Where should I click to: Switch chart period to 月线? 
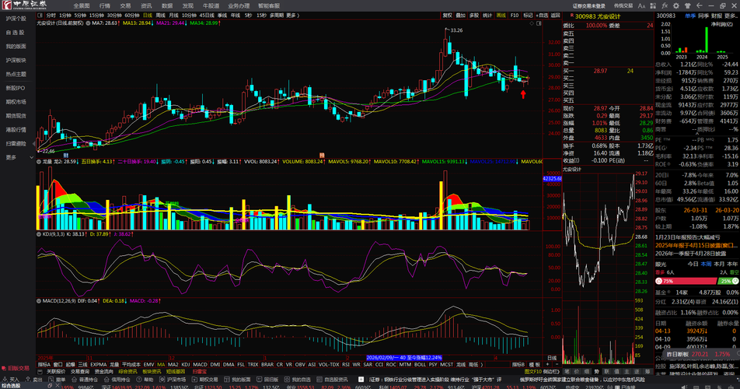[x=173, y=16]
